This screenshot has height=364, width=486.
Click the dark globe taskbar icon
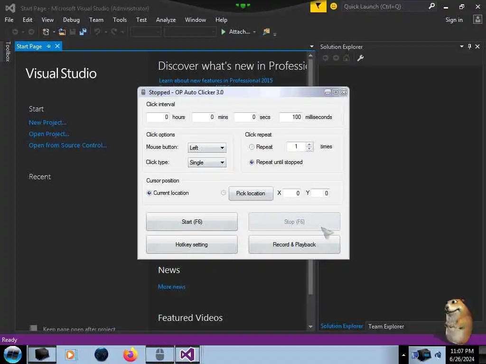point(102,355)
